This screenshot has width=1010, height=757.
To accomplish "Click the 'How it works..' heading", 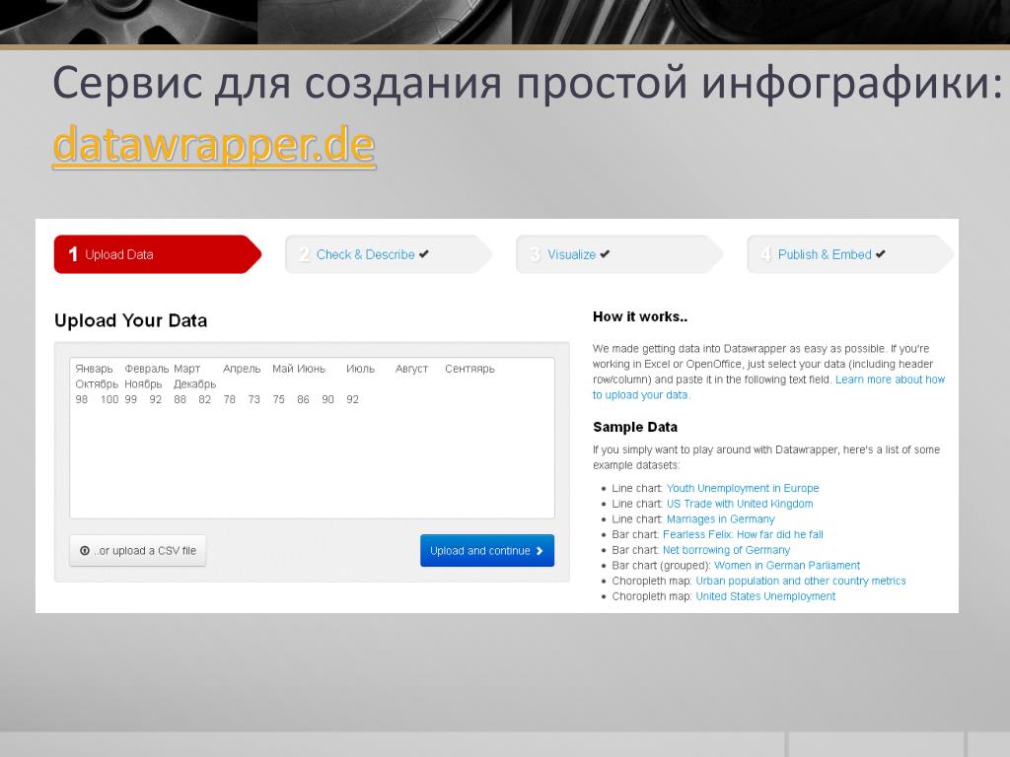I will pyautogui.click(x=639, y=316).
